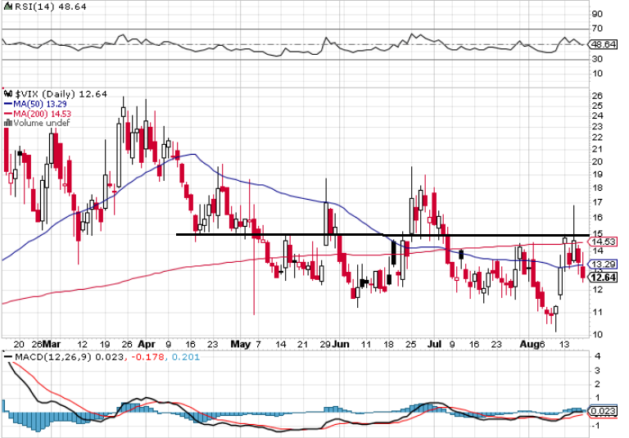629x438 pixels.
Task: Click the Aug label on date axis
Action: [x=528, y=345]
